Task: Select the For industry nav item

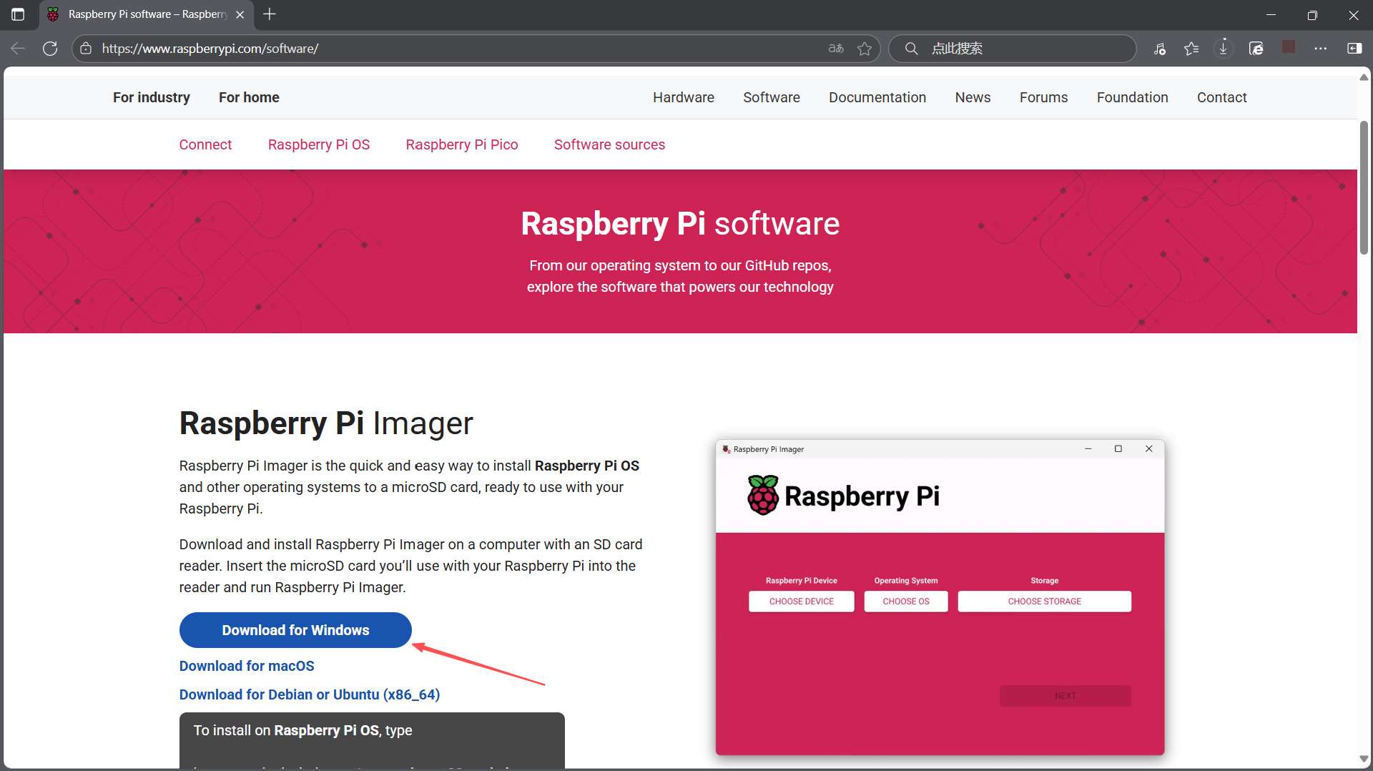Action: [x=152, y=97]
